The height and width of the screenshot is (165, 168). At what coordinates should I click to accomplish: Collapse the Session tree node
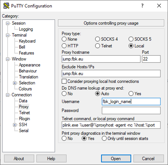click(x=7, y=23)
